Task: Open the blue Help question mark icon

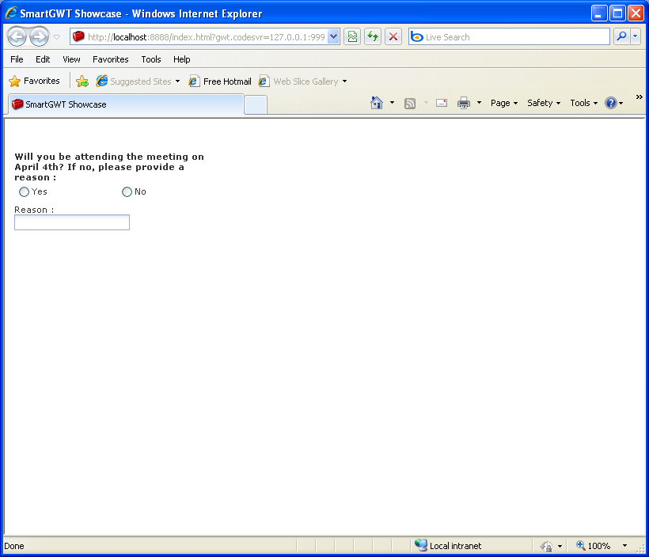Action: (x=611, y=103)
